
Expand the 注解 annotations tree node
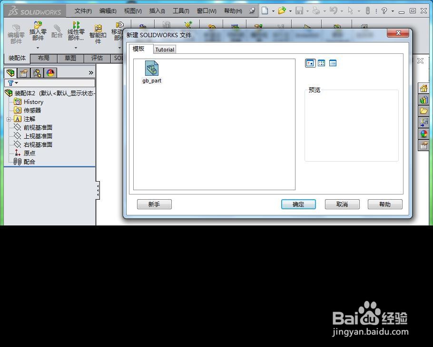click(x=9, y=119)
